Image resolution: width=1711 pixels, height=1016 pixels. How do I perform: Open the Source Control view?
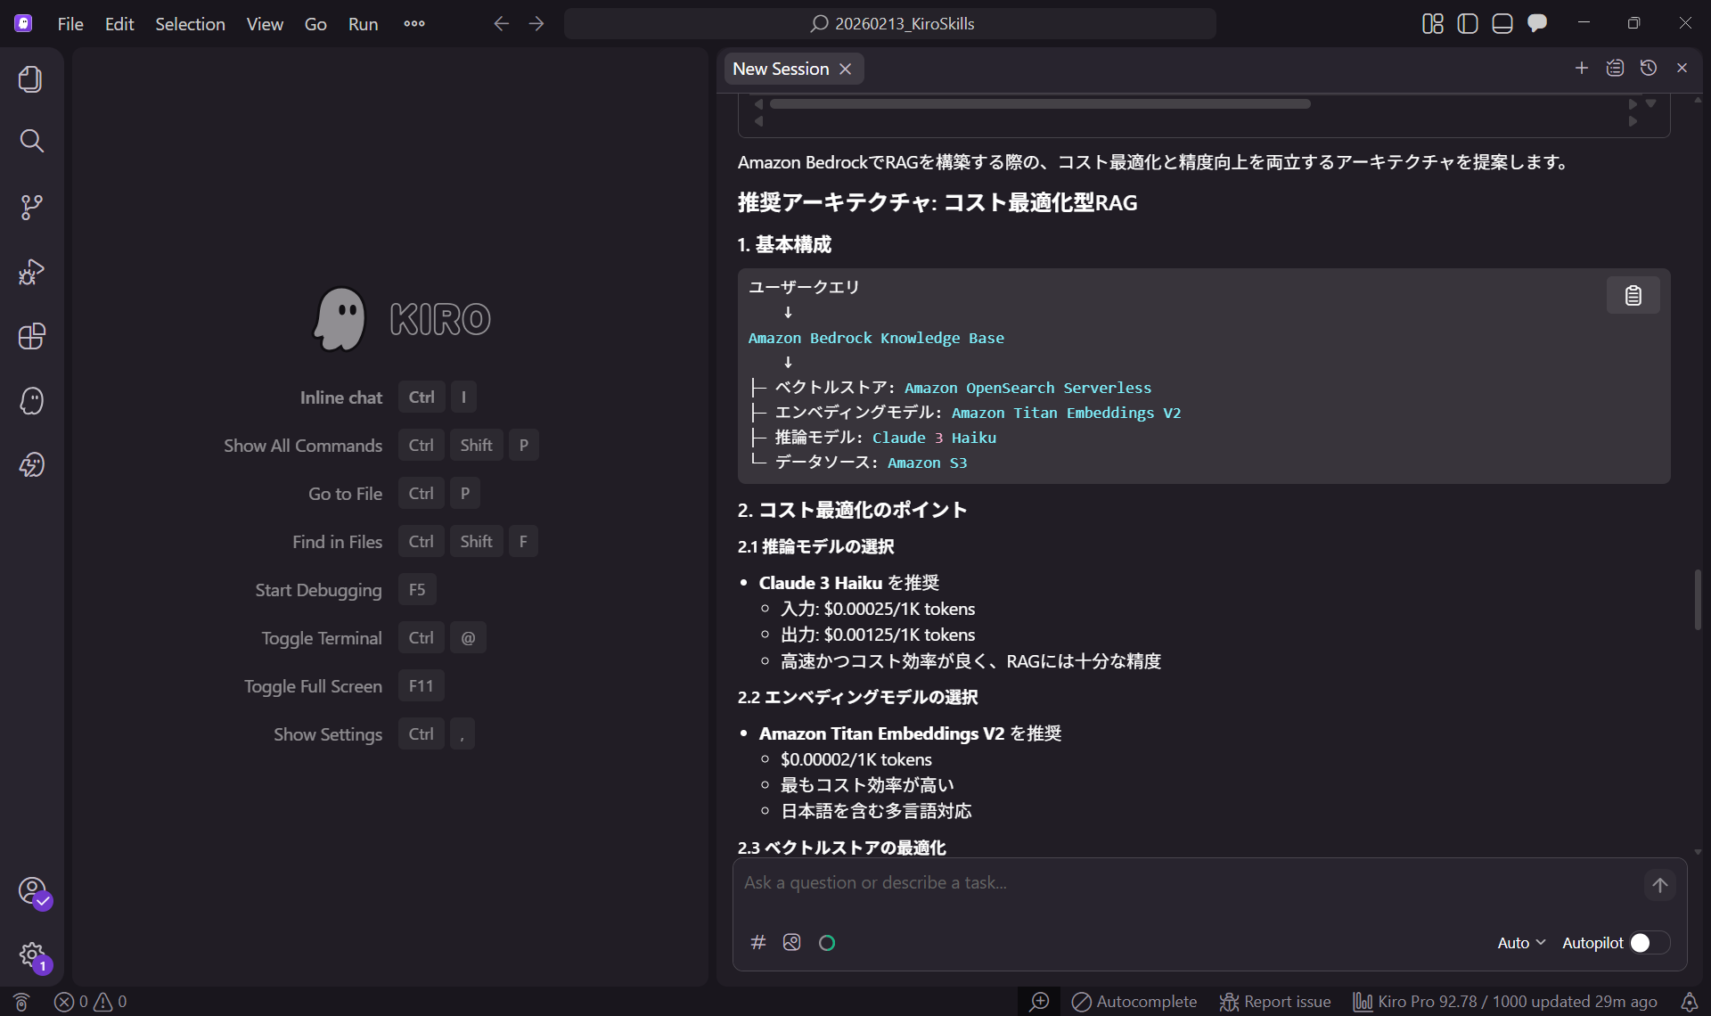point(31,207)
